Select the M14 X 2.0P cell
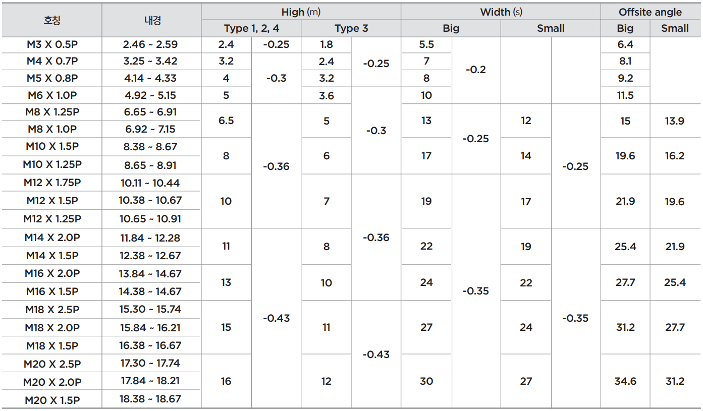Screen dimensions: 703x411 click(52, 238)
